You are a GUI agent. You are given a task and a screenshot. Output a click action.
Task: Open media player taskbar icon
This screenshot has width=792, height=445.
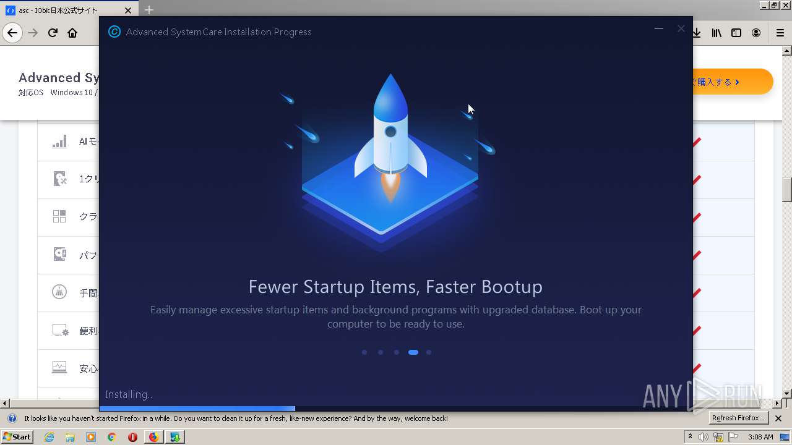coord(91,437)
